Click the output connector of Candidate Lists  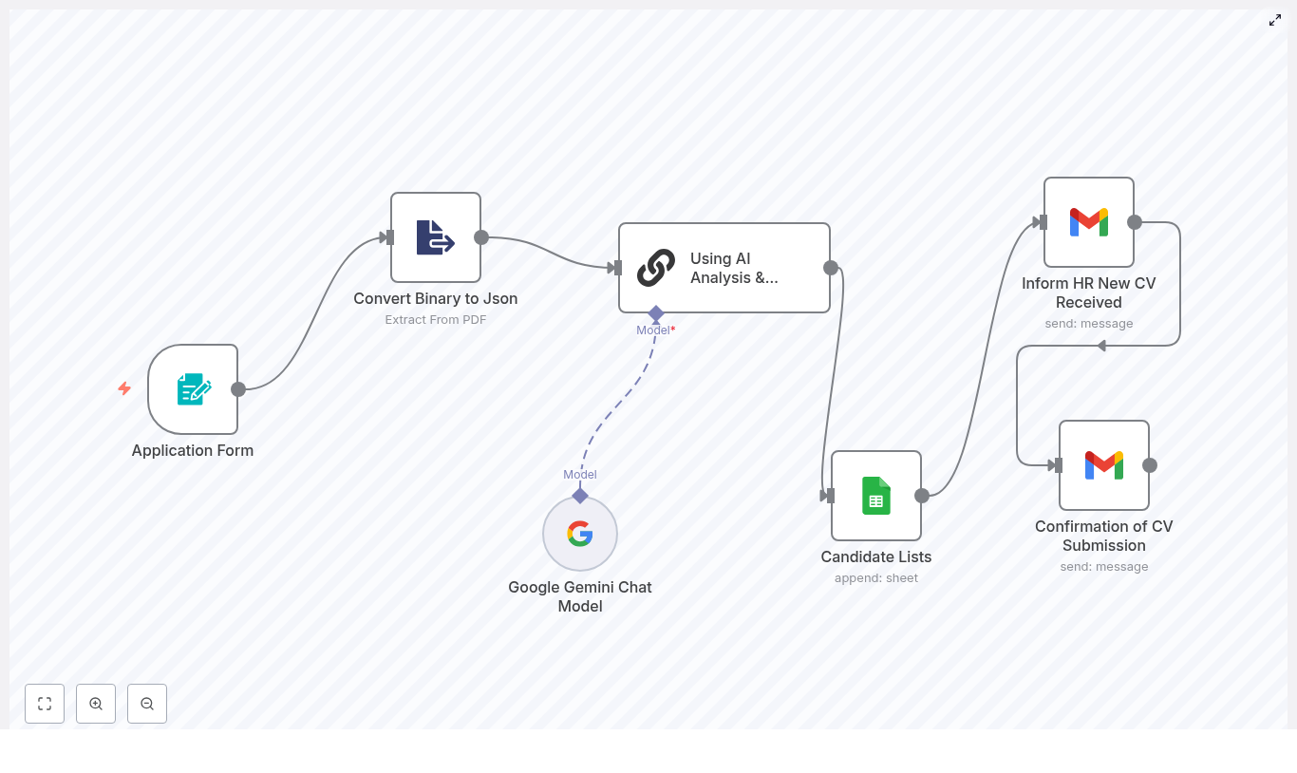921,496
